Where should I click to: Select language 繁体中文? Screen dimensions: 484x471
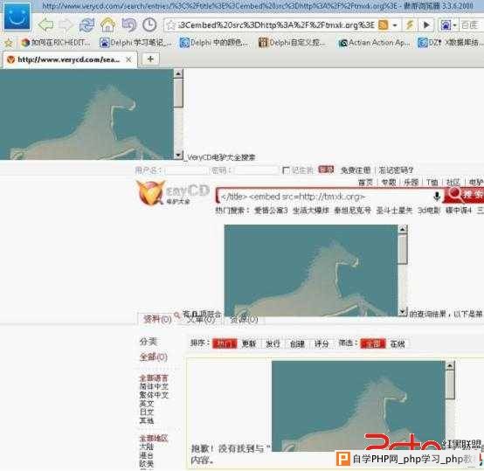[x=154, y=395]
